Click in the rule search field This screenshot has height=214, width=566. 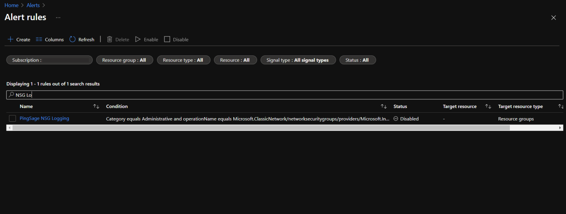click(x=287, y=95)
